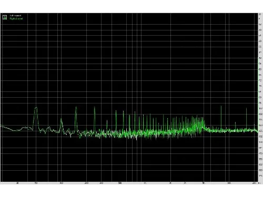263x197 pixels.
Task: Select the green Right channel legend label
Action: coord(16,18)
